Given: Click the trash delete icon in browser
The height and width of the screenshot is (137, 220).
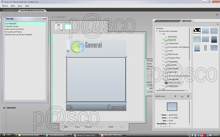Looking at the screenshot, I should click(x=188, y=96).
